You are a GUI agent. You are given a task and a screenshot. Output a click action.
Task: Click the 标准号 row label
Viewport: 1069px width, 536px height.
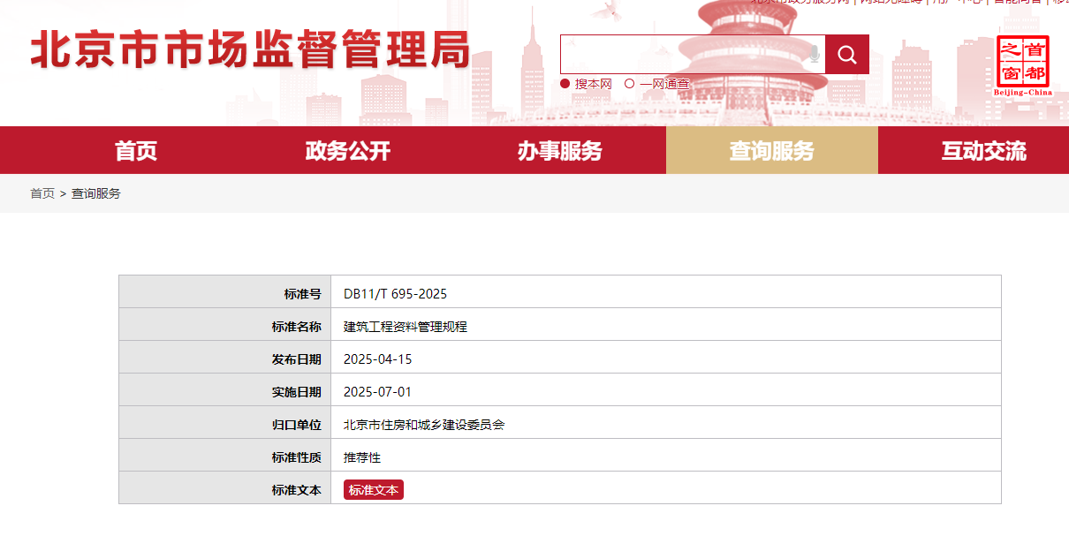point(303,294)
